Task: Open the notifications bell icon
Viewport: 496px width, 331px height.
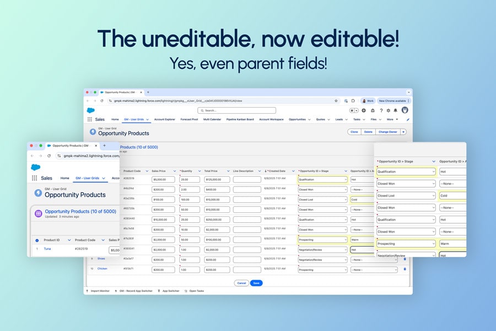Action: tap(396, 110)
